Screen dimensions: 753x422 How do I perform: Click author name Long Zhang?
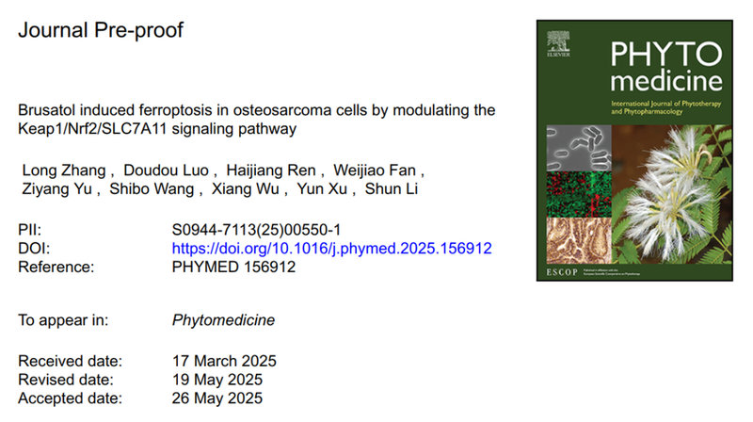click(64, 170)
